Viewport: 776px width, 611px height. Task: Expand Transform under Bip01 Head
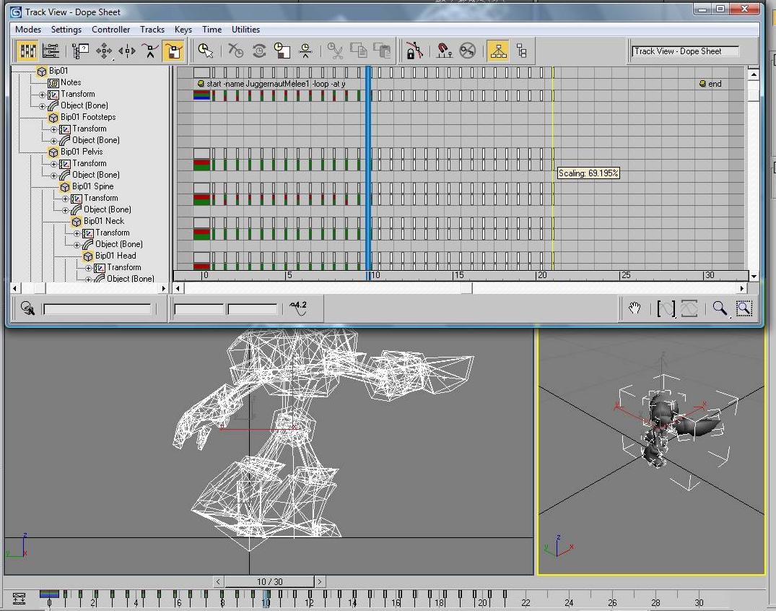pyautogui.click(x=88, y=268)
